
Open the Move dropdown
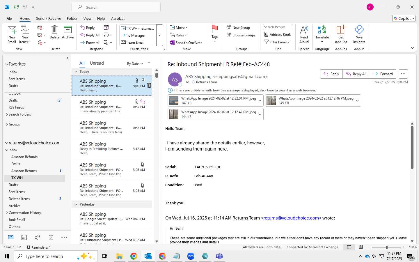point(179,27)
